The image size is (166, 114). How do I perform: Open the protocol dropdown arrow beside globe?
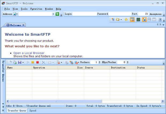pos(17,14)
